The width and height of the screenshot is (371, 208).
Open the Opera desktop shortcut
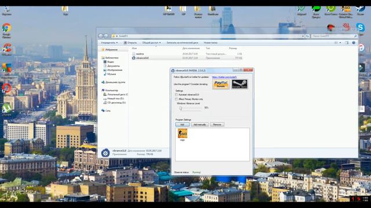pos(6,88)
